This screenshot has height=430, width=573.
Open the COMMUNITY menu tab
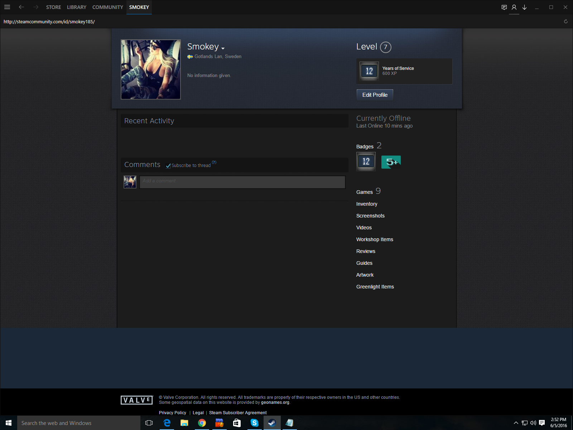click(x=108, y=7)
